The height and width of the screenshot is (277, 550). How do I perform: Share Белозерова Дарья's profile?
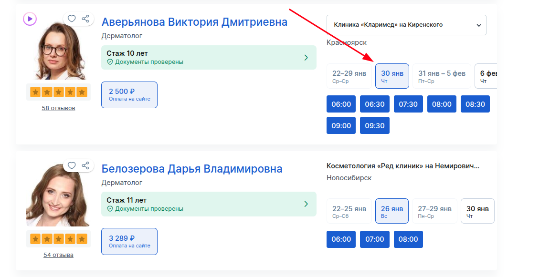click(85, 165)
